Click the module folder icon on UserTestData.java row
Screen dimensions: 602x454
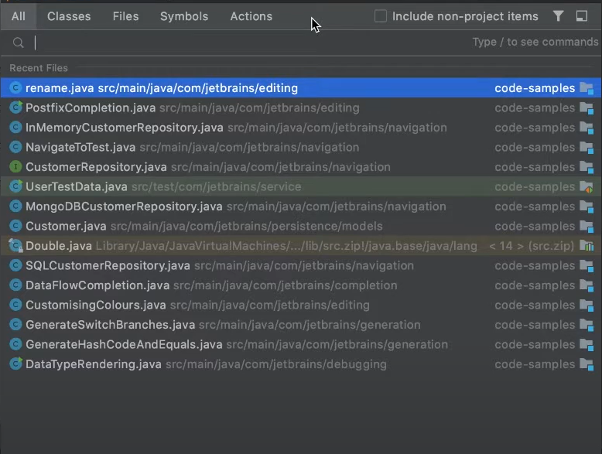pyautogui.click(x=587, y=187)
